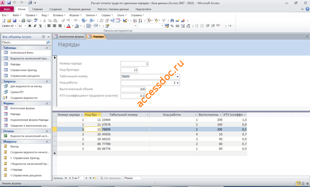Viewport: 310px width, 187px height.
Task: Click the Find binoculars icon
Action: [172, 20]
